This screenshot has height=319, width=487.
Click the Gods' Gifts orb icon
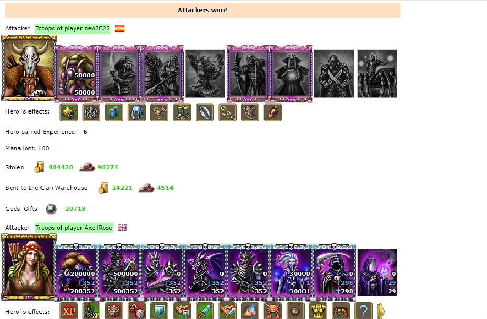pyautogui.click(x=51, y=209)
